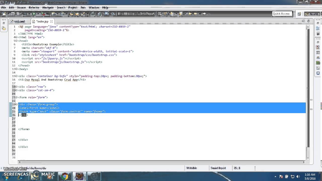
Task: Click the label First Name line
Action: point(39,108)
